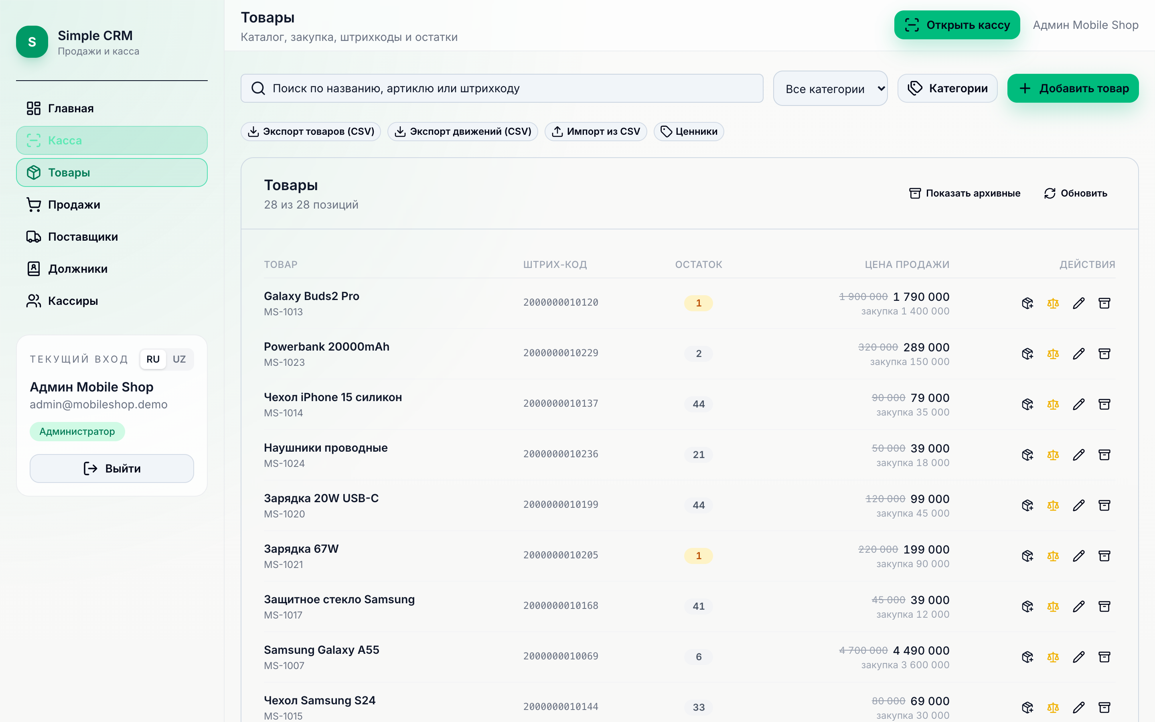This screenshot has width=1155, height=722.
Task: Click restock box icon for Наушники проводные
Action: tap(1027, 454)
